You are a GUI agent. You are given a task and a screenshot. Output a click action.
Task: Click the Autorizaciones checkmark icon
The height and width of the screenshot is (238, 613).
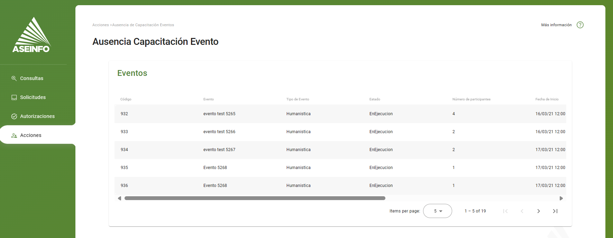click(14, 116)
